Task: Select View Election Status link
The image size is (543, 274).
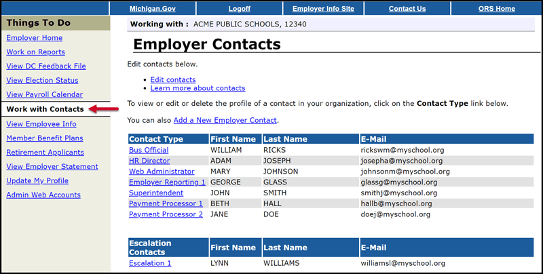Action: 42,81
